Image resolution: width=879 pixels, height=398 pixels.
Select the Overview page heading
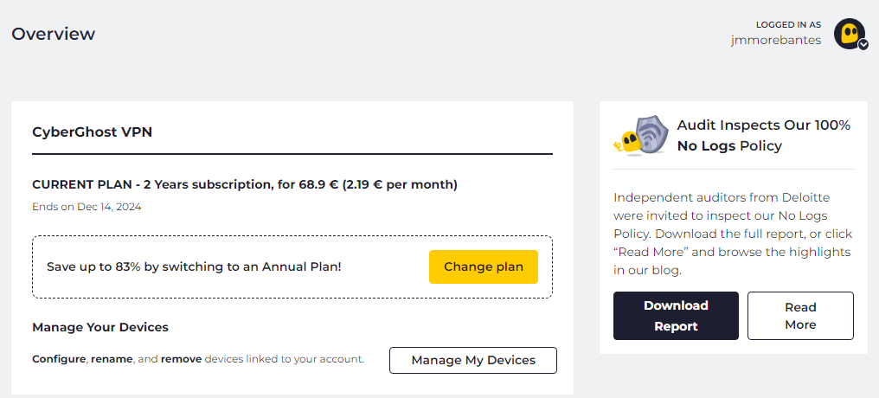54,34
